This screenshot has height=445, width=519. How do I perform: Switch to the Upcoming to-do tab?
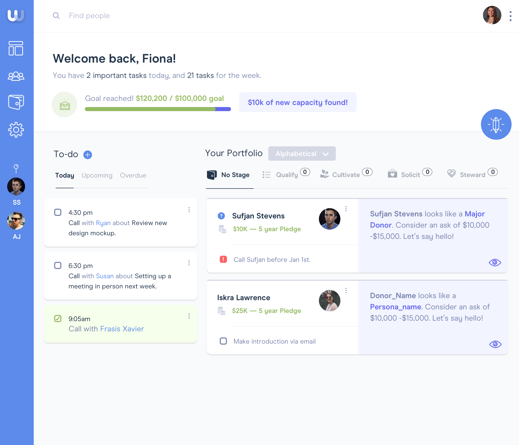(97, 175)
